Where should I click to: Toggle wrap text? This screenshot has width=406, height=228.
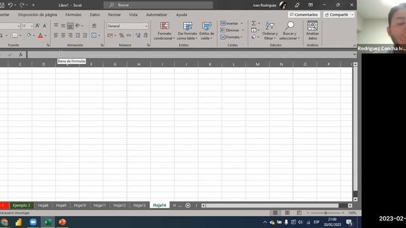pos(95,25)
